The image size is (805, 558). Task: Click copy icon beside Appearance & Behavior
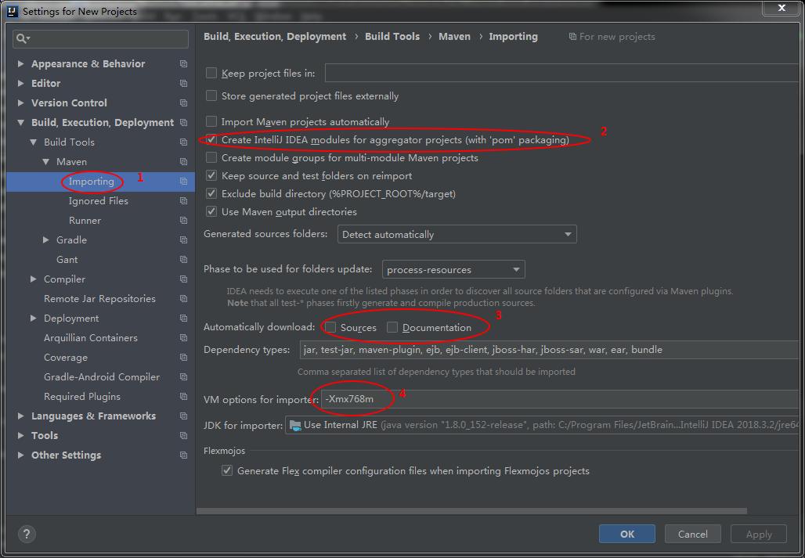click(x=183, y=63)
